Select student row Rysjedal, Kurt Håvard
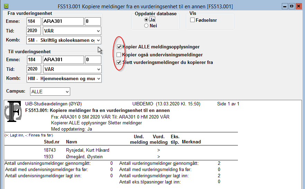Image resolution: width=305 pixels, height=189 pixels. coord(87,150)
